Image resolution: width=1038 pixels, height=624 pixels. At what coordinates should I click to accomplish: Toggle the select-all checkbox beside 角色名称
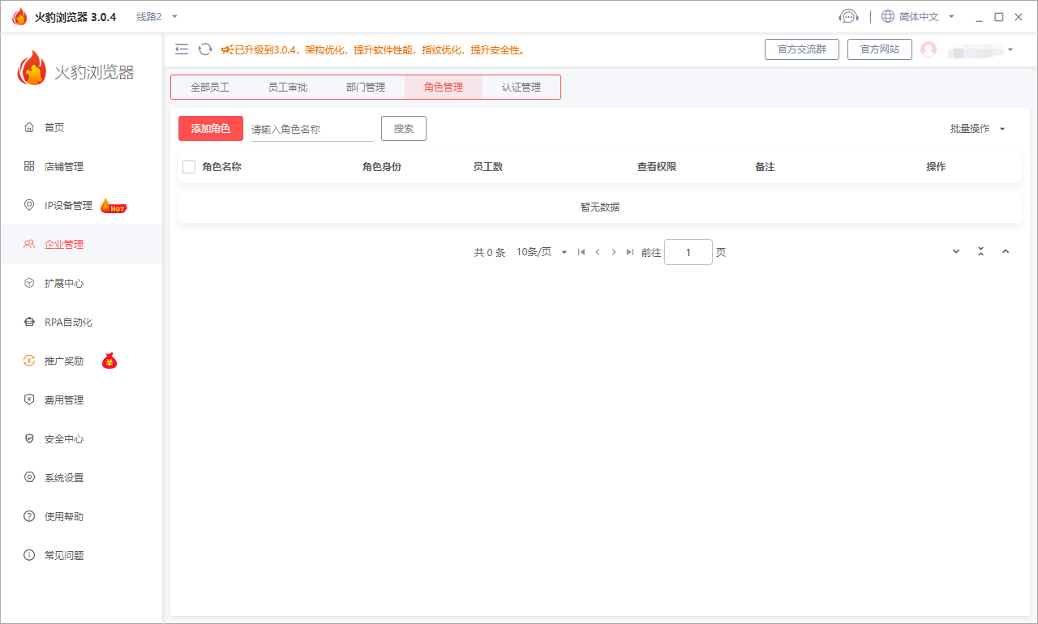(x=189, y=167)
